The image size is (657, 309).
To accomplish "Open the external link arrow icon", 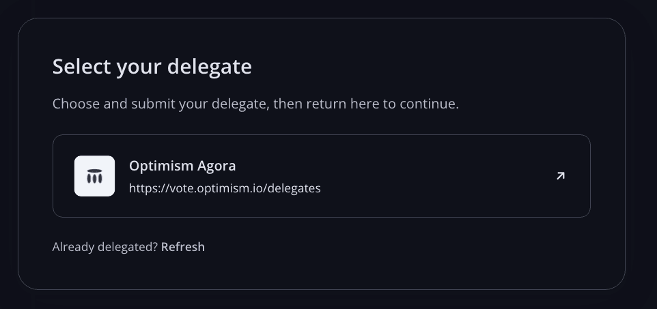I will point(560,176).
